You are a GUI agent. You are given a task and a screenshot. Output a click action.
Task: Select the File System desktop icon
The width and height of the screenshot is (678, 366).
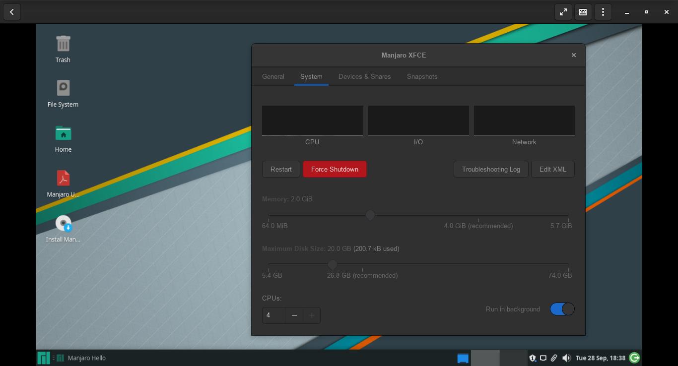coord(63,94)
